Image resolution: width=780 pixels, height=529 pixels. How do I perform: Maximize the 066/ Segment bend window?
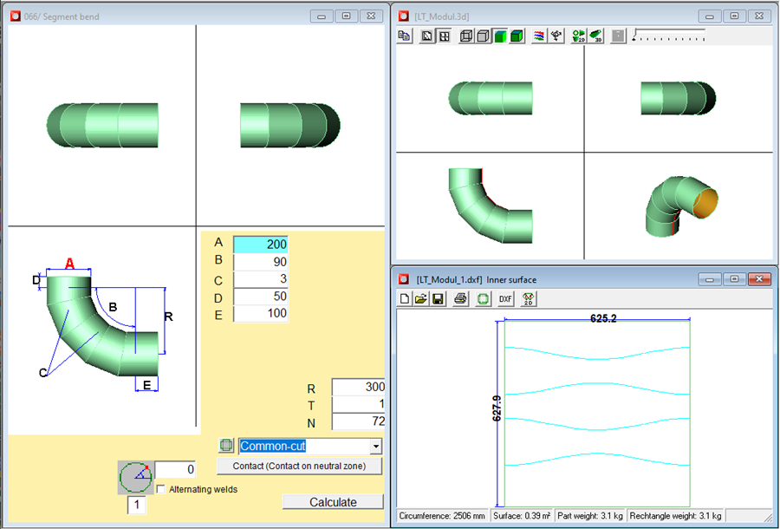[346, 16]
